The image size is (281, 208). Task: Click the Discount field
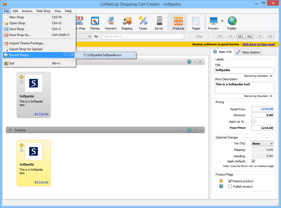(x=262, y=115)
